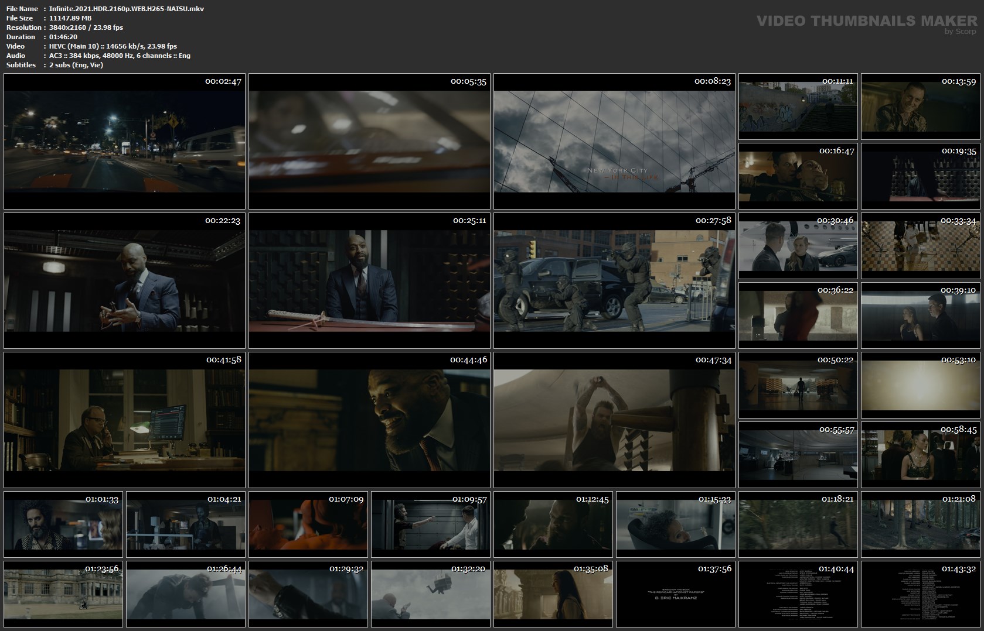Click the thumbnail stamped 01:01:33
Viewport: 984px width, 631px height.
63,524
